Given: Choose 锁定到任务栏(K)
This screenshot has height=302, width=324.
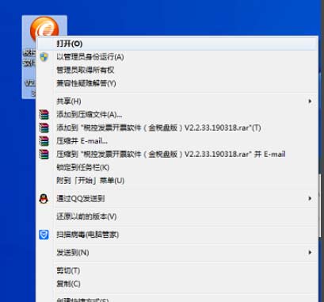Looking at the screenshot, I should coord(177,167).
